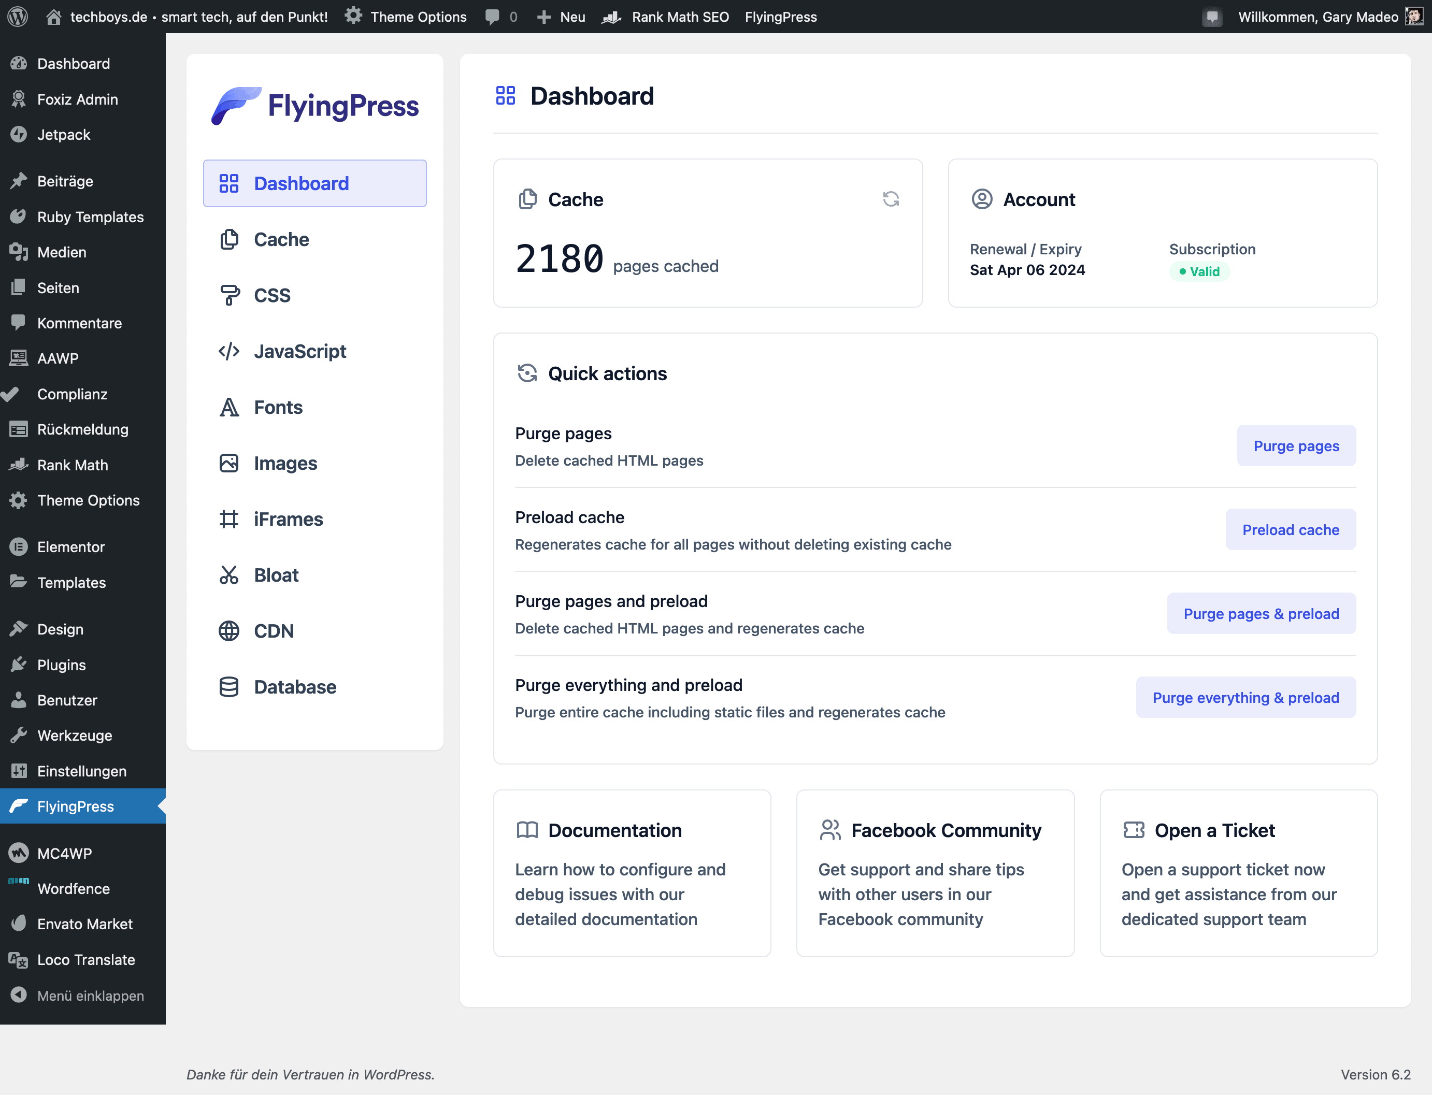Image resolution: width=1432 pixels, height=1095 pixels.
Task: Click the Valid subscription badge
Action: pyautogui.click(x=1199, y=272)
